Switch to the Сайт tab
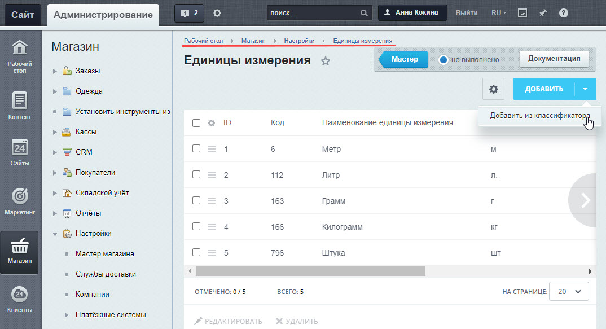Image resolution: width=606 pixels, height=329 pixels. pyautogui.click(x=23, y=15)
